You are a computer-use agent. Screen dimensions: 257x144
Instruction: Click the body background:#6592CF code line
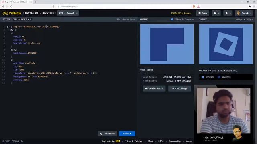(25, 53)
